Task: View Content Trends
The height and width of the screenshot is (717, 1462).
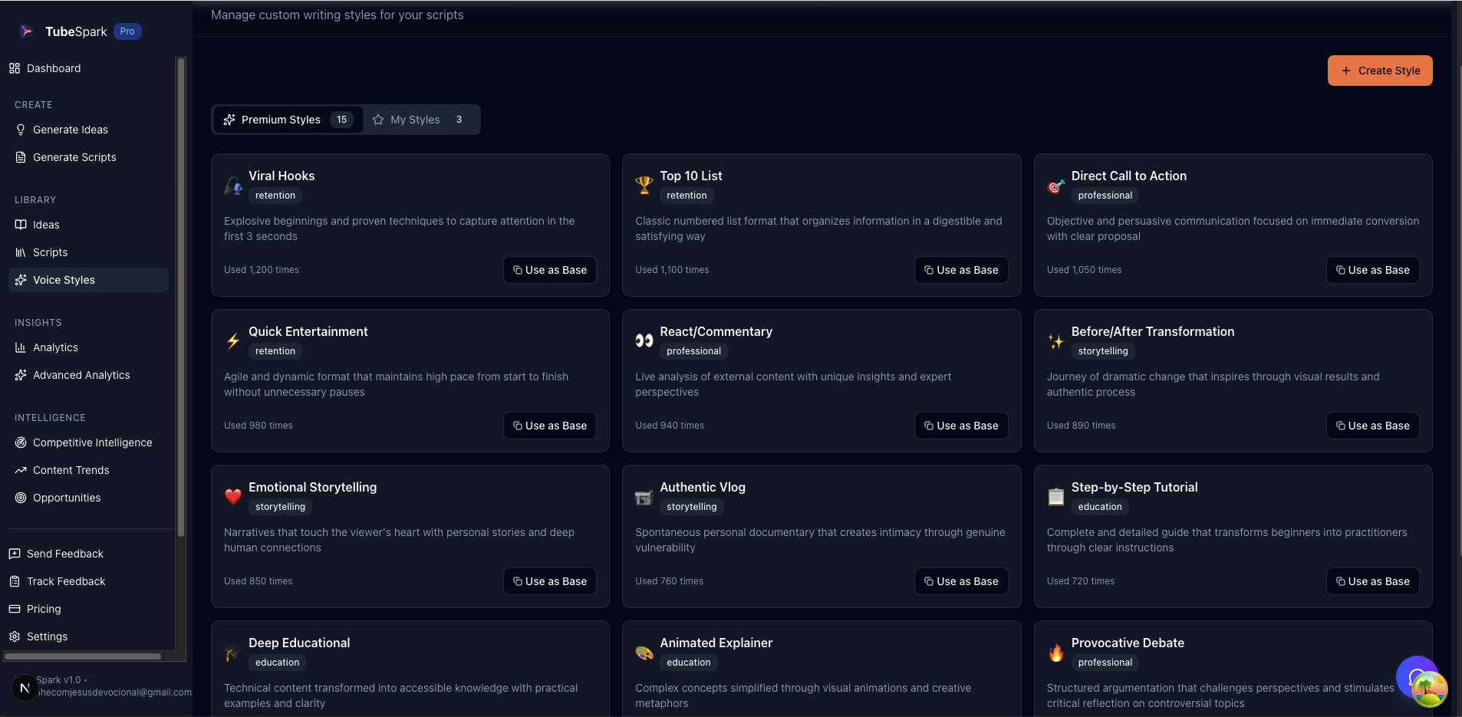Action: (70, 470)
